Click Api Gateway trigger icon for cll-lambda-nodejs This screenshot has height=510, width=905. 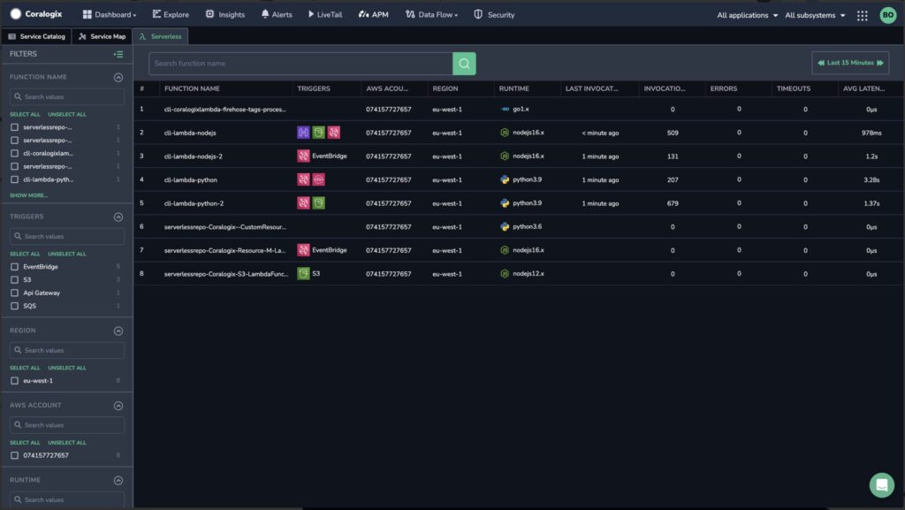pos(303,133)
